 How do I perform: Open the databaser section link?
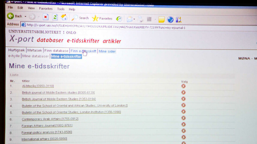[50, 40]
